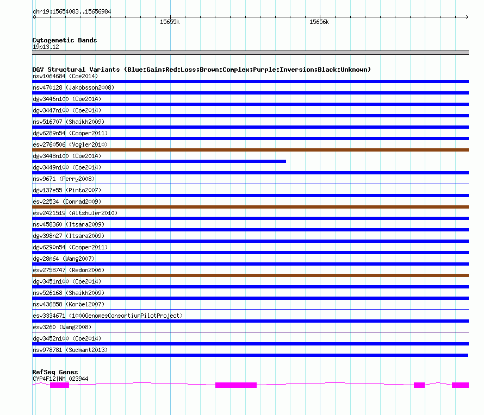The image size is (484, 415).
Task: Click the Cytogenetic Bands track title
Action: tap(65, 40)
